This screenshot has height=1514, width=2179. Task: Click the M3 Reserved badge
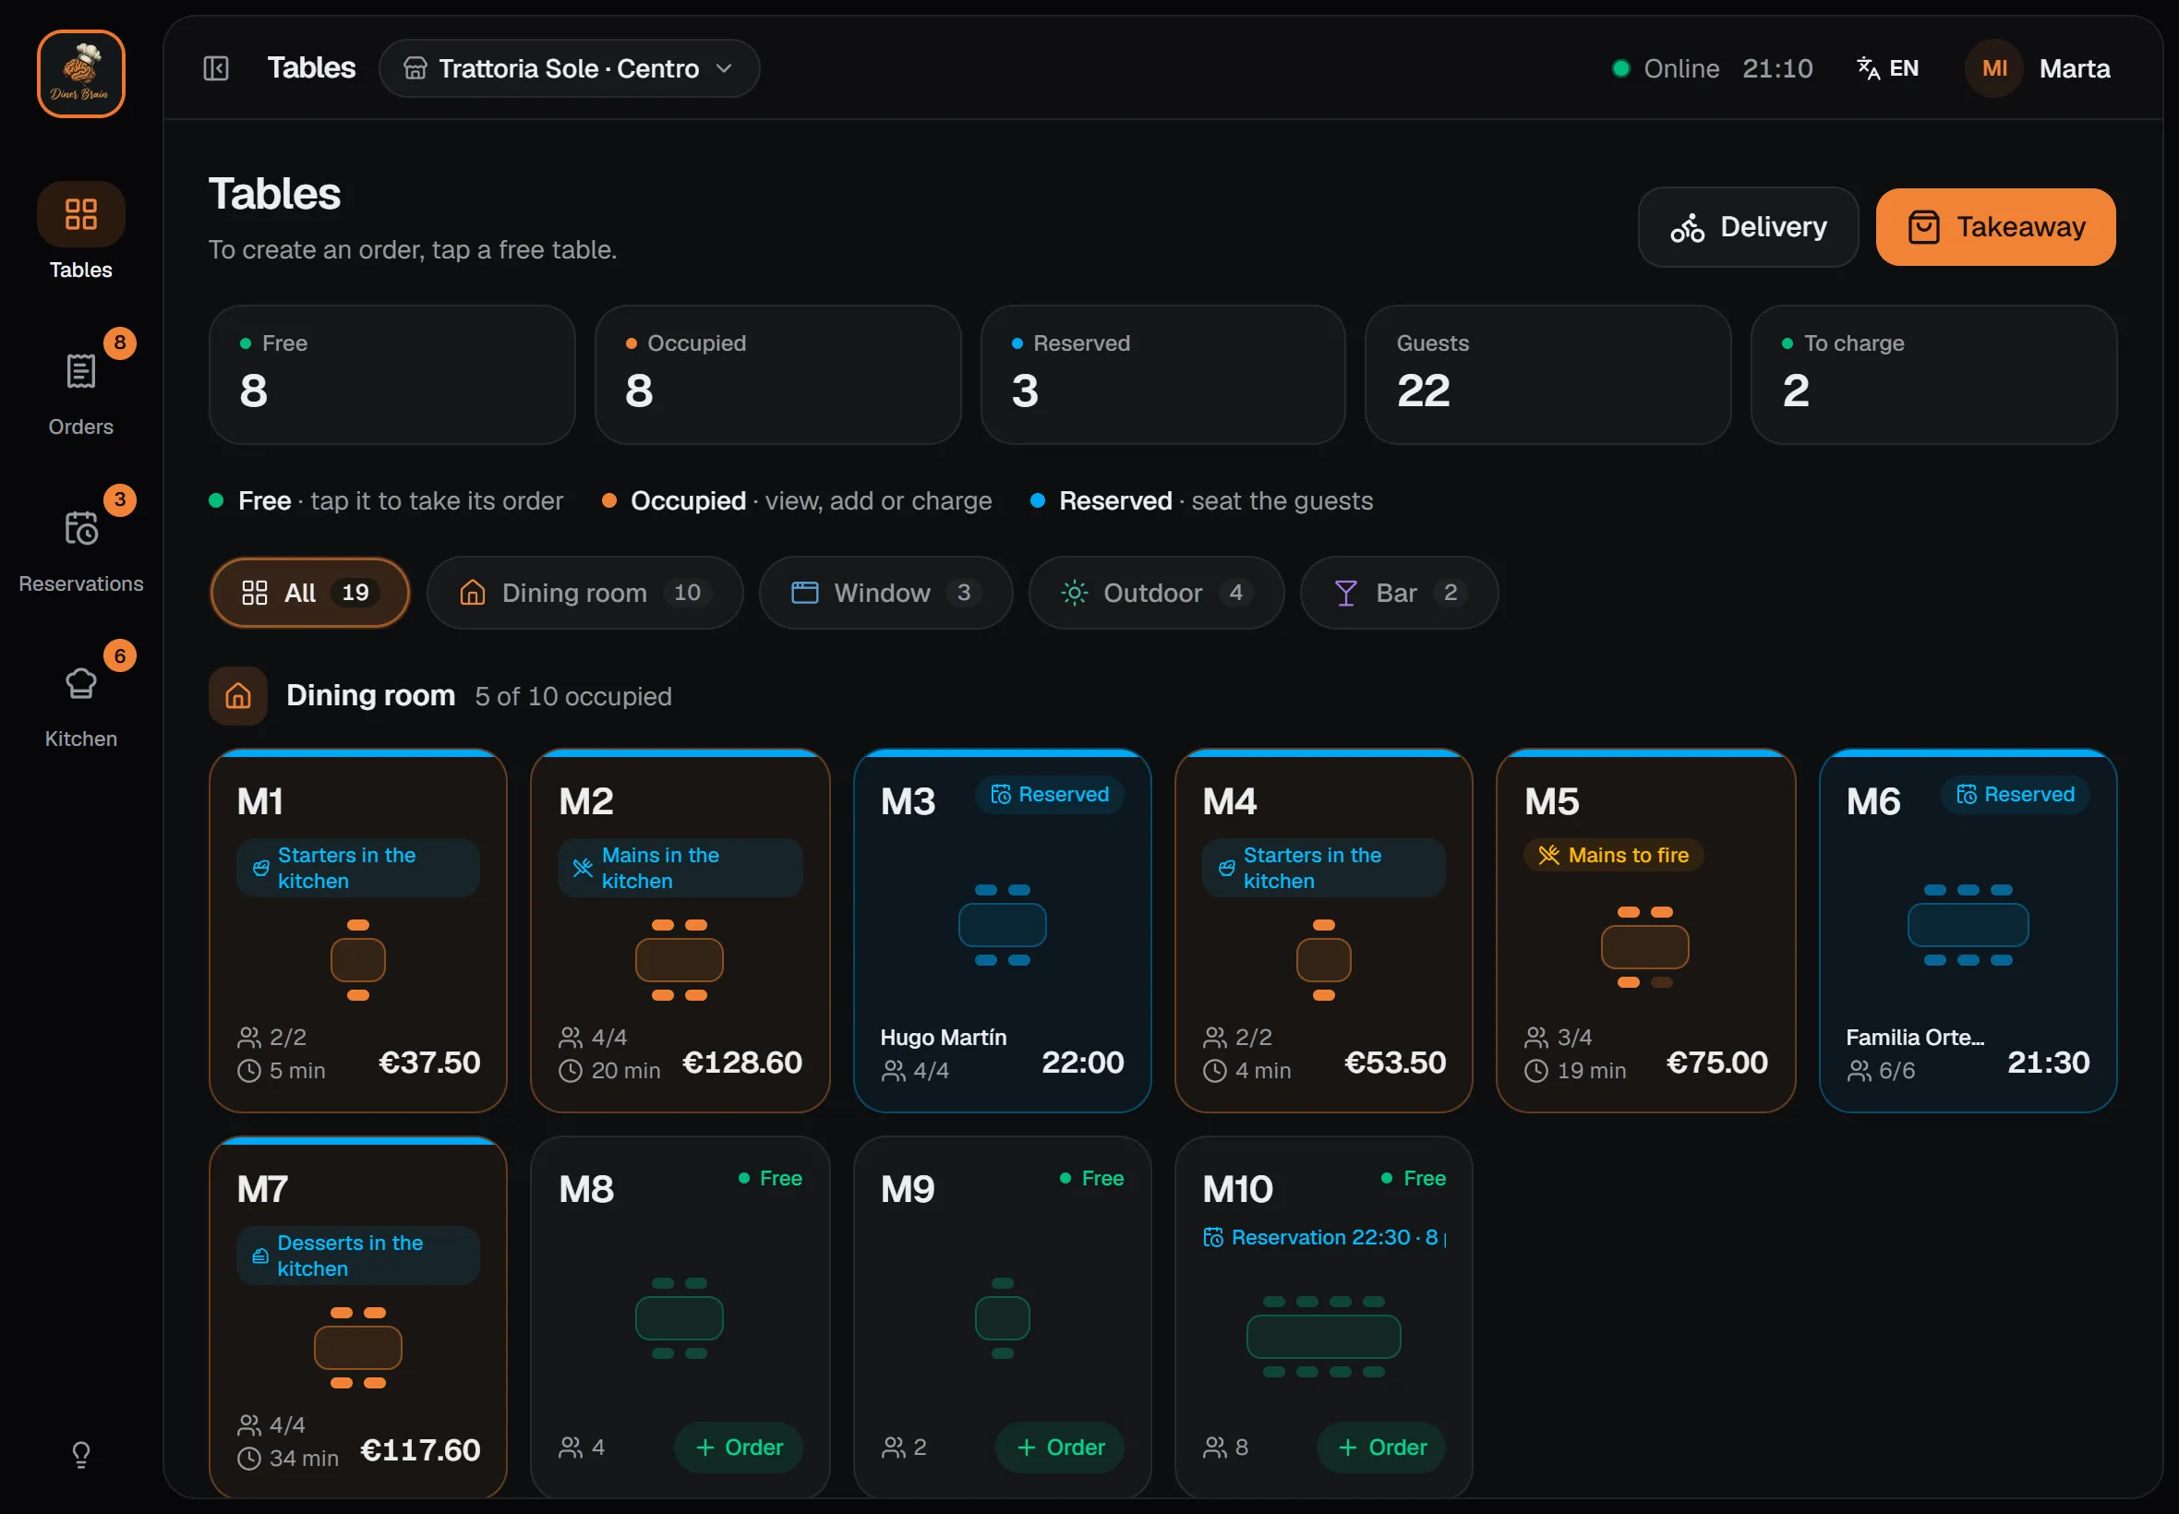pyautogui.click(x=1049, y=795)
